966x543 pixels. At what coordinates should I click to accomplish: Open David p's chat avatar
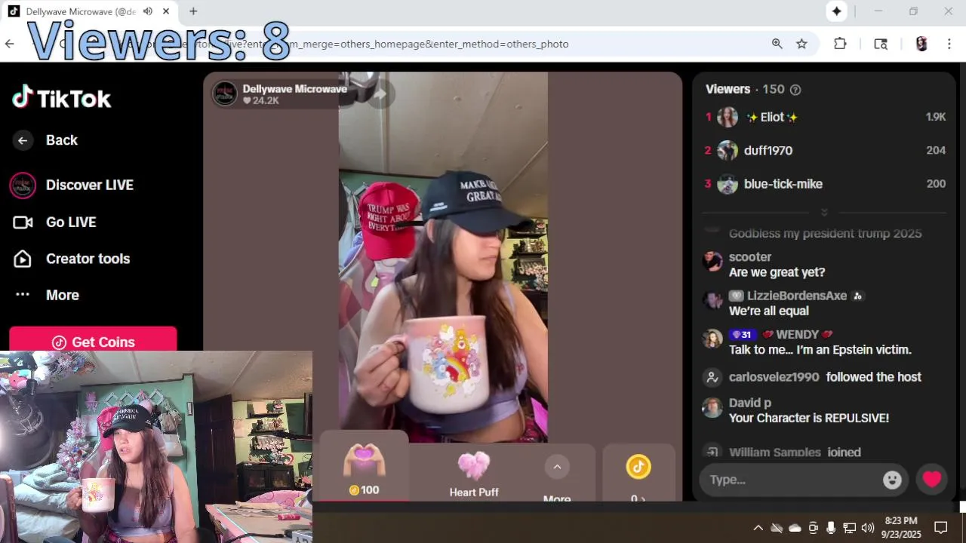point(712,407)
